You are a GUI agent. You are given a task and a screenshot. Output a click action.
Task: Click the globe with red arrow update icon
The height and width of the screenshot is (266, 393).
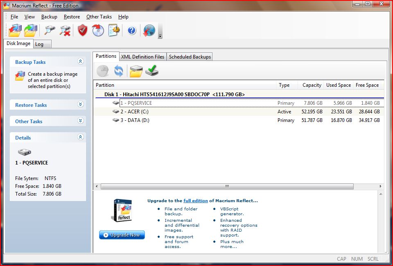(149, 30)
